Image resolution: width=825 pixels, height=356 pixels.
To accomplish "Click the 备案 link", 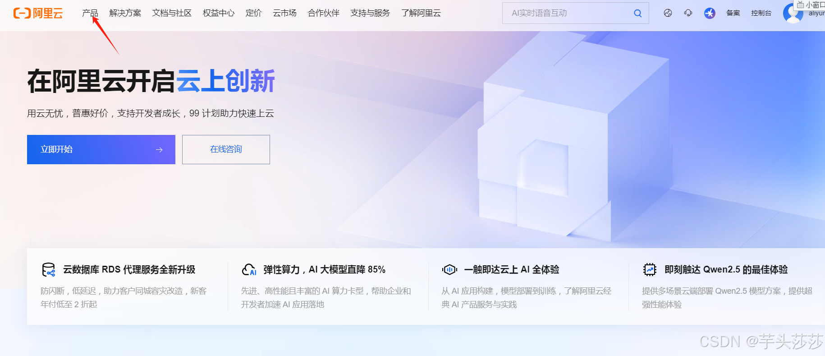I will point(733,13).
